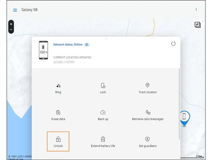The width and height of the screenshot is (214, 160).
Task: Click the switch device icon on map
Action: [x=197, y=25]
